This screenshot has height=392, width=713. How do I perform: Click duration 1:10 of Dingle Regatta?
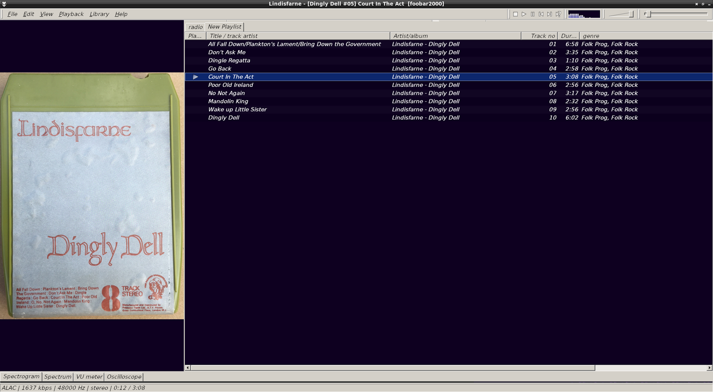[572, 60]
